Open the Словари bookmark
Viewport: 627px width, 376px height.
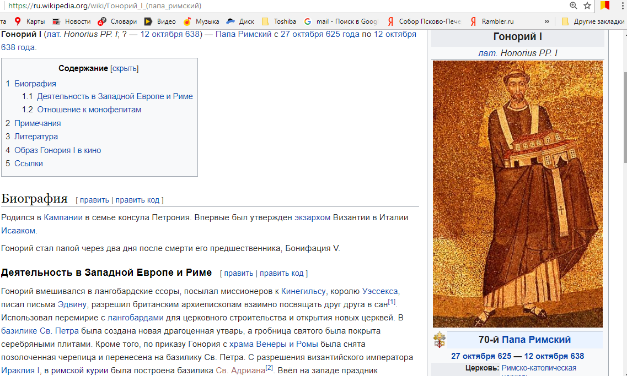click(x=117, y=21)
